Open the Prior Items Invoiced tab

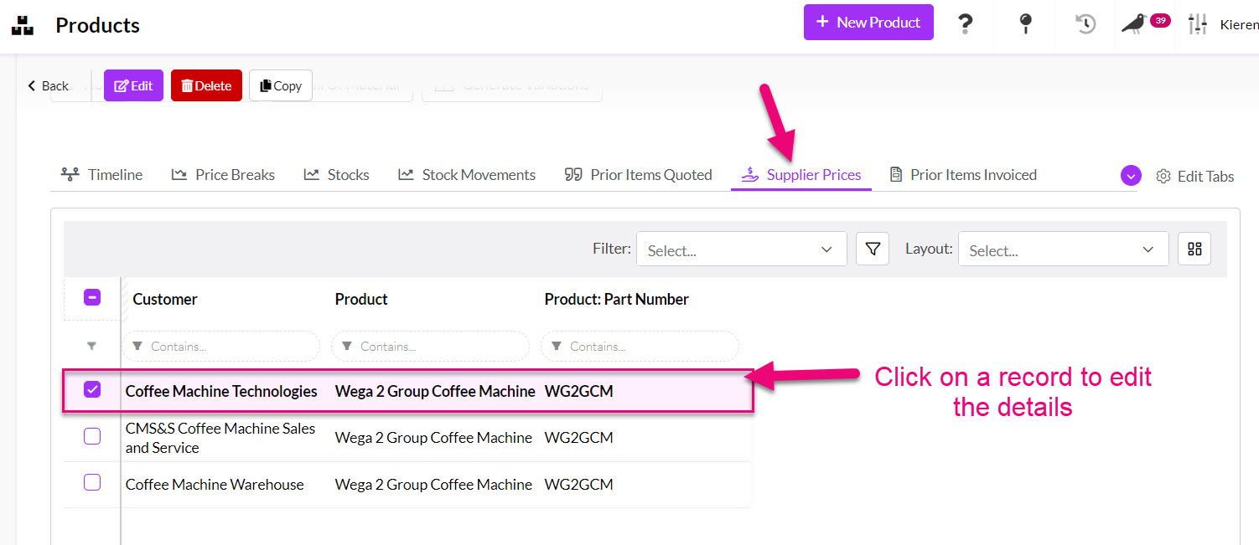[x=962, y=175]
